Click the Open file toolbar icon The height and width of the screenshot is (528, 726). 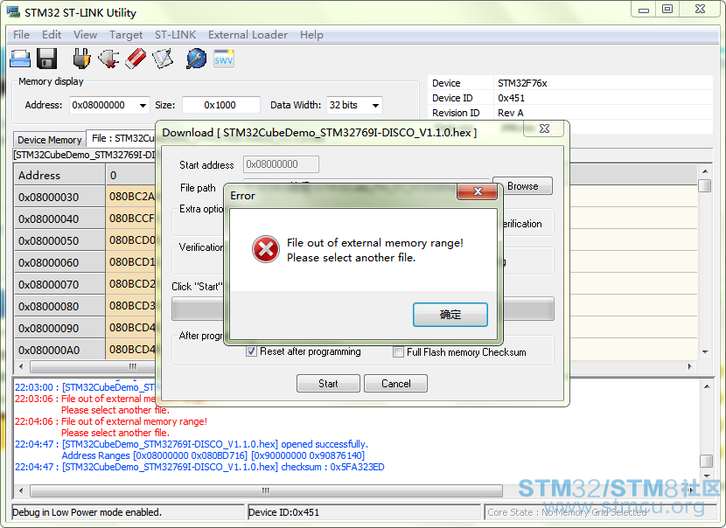pyautogui.click(x=20, y=59)
